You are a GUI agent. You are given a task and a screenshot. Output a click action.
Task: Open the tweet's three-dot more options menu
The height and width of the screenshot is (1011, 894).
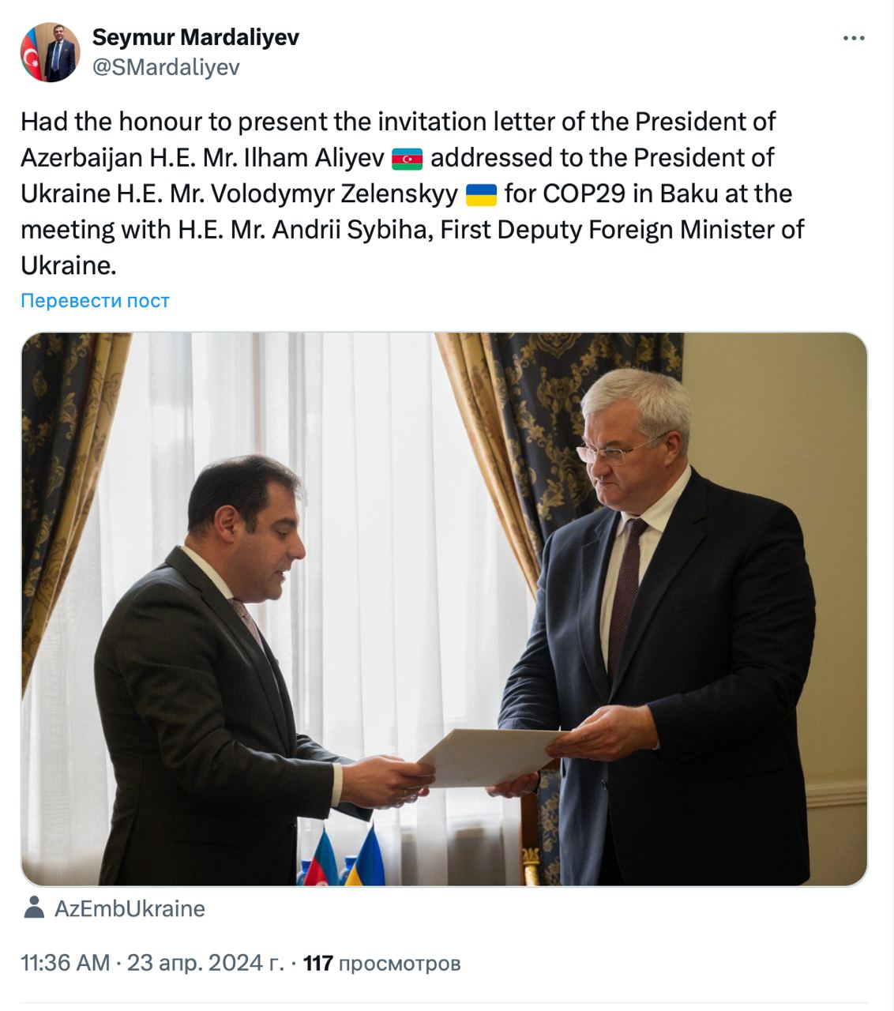[854, 39]
